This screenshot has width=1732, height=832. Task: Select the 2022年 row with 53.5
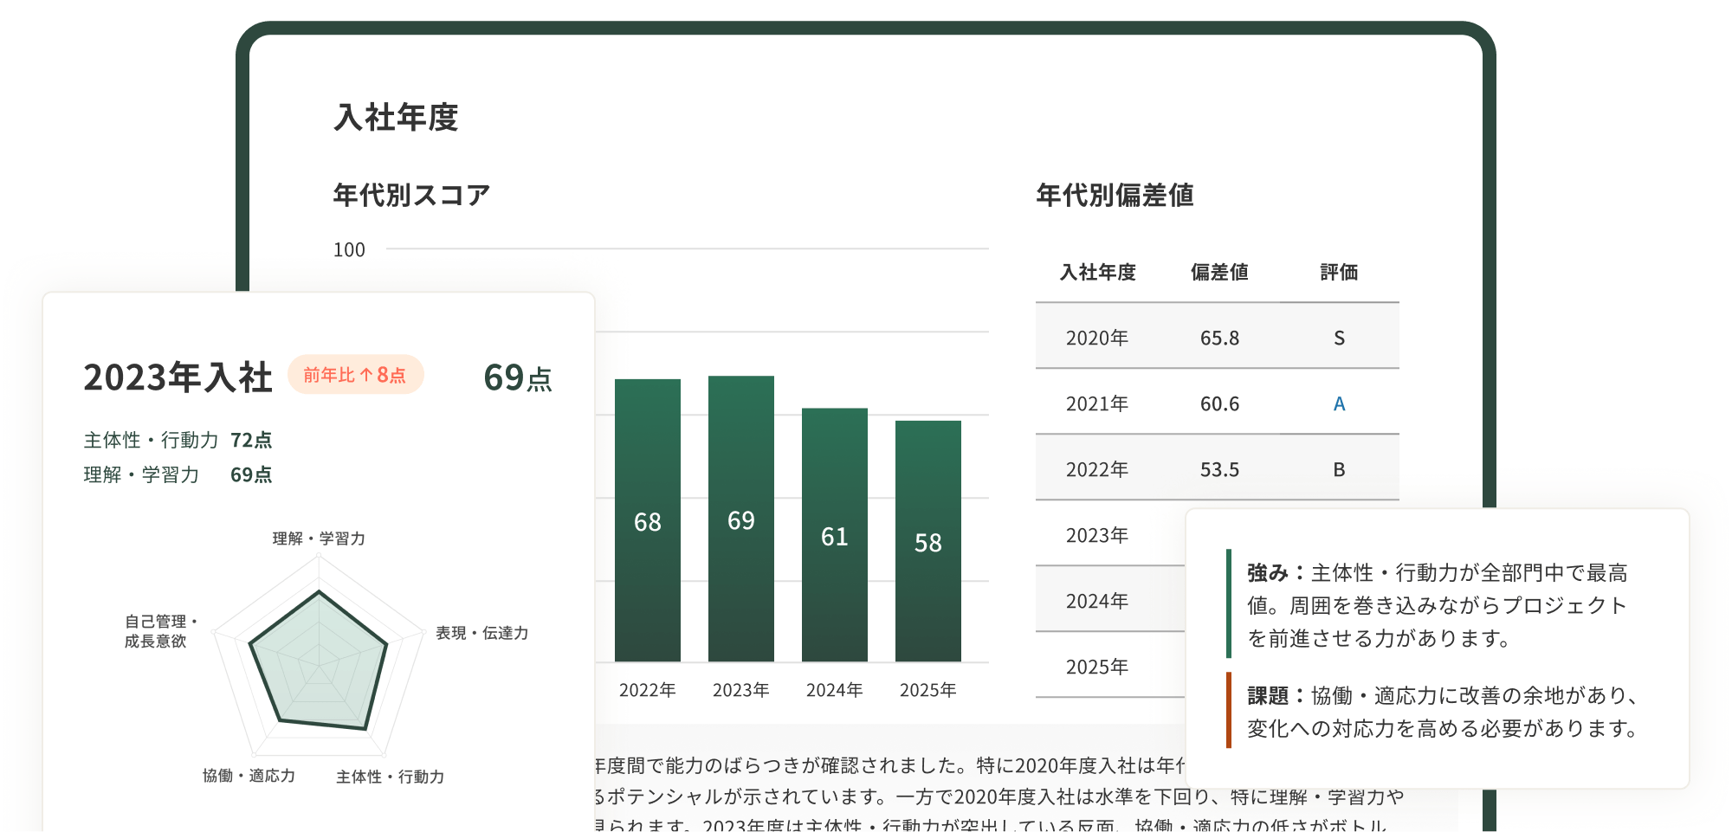tap(1217, 469)
